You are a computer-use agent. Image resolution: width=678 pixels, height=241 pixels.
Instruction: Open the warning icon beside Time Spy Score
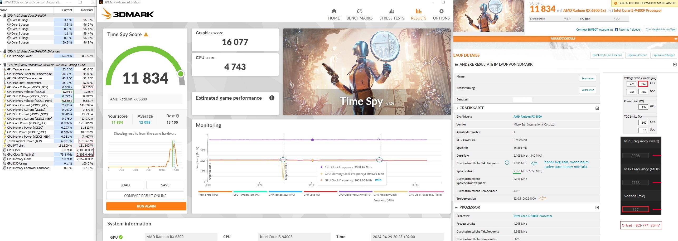point(146,35)
